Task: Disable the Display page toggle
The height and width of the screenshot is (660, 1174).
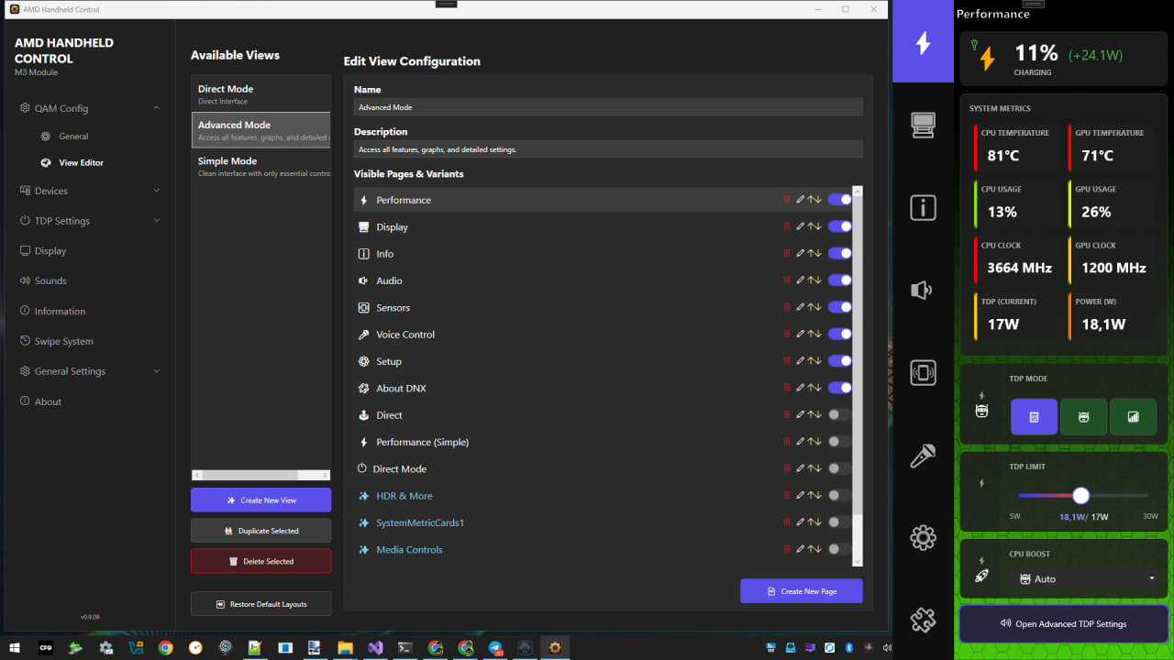Action: [839, 226]
